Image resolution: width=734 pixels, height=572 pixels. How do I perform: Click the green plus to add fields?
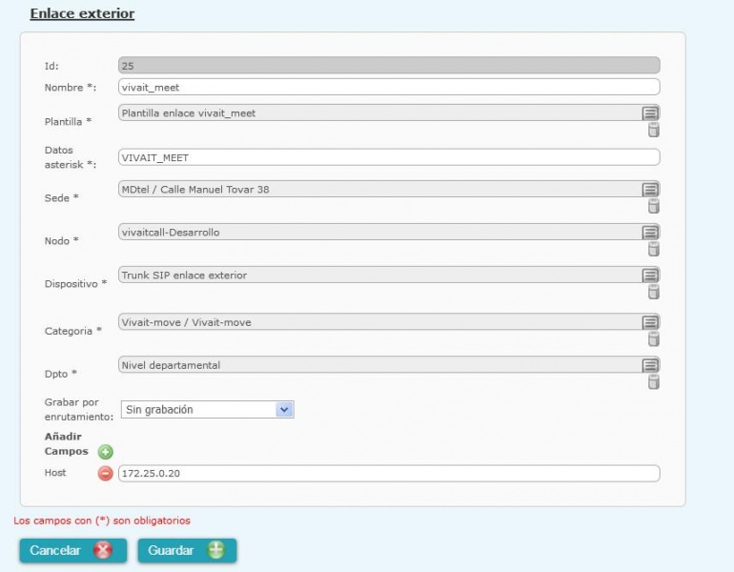coord(106,452)
